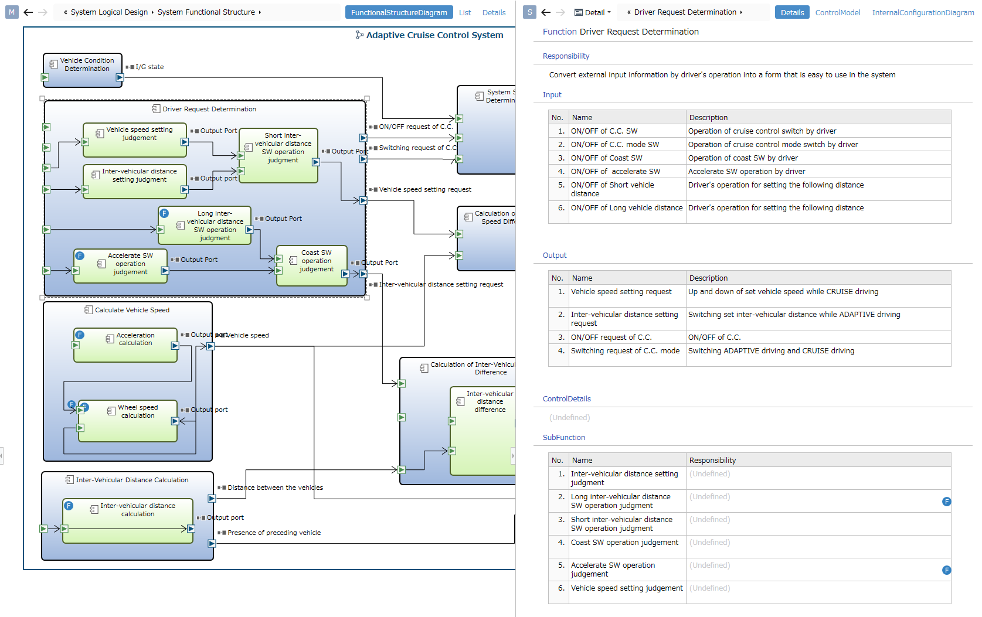Open the Detail view dropdown

point(593,12)
